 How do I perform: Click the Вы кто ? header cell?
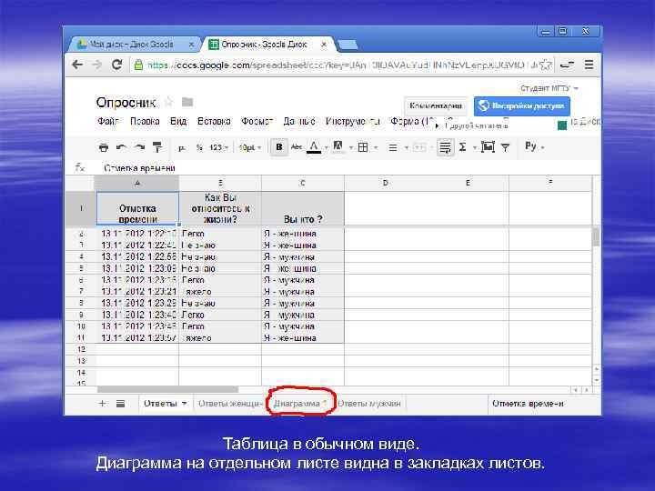click(303, 209)
